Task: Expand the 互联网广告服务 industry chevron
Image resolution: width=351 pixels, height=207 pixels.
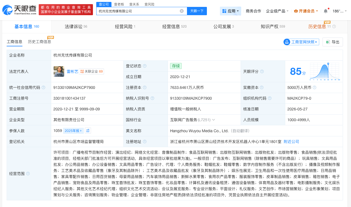Action: (x=214, y=120)
